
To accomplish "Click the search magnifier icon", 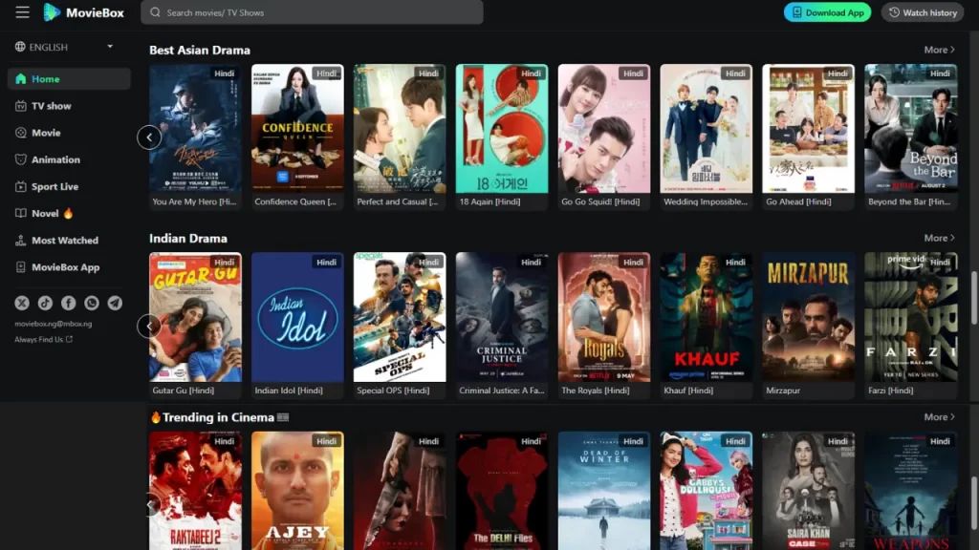I will 156,12.
